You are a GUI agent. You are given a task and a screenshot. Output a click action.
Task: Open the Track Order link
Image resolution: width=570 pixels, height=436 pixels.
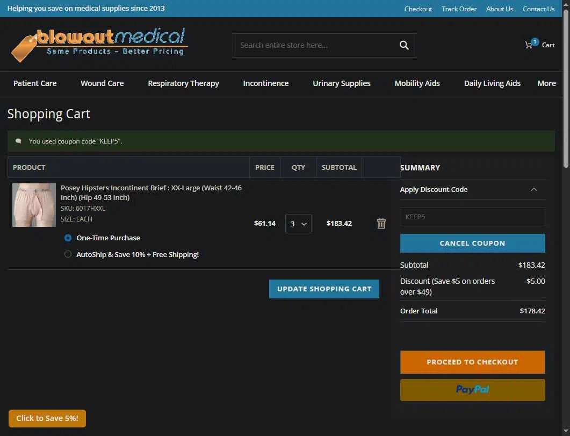459,9
